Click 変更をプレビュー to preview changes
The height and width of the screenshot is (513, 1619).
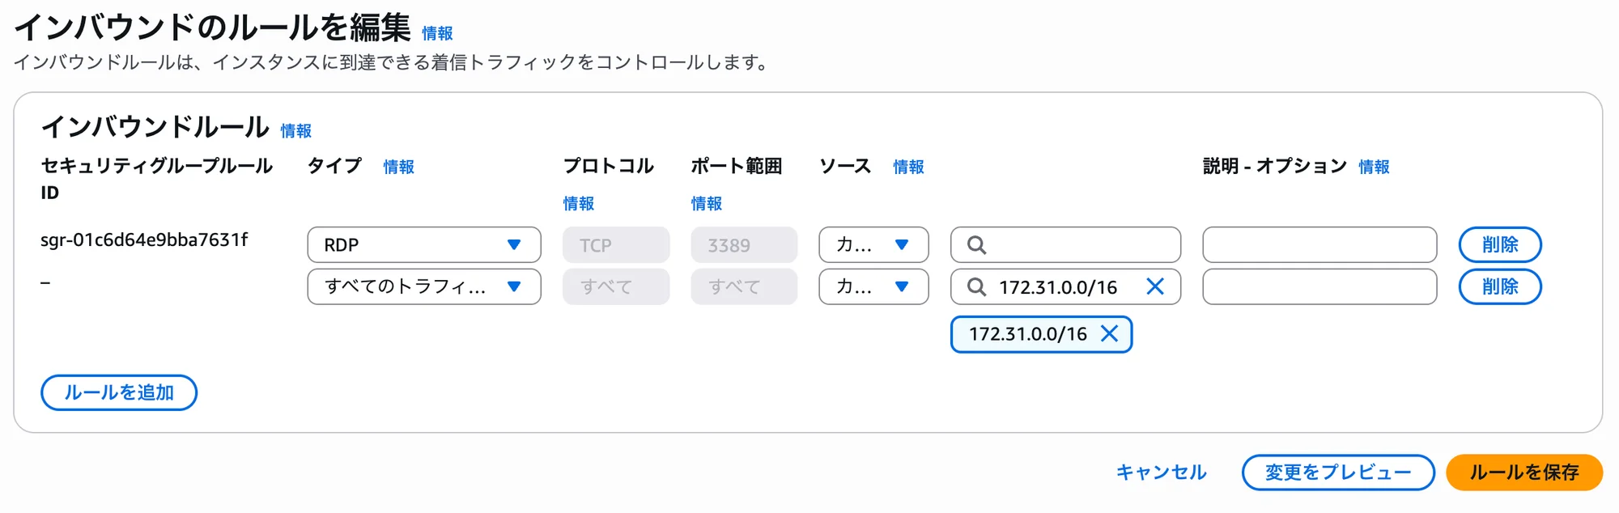coord(1337,472)
